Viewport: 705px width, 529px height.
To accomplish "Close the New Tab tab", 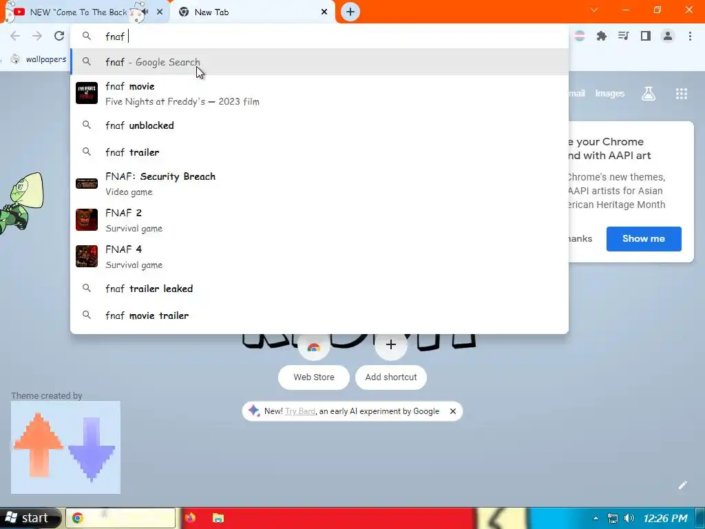I will [324, 12].
